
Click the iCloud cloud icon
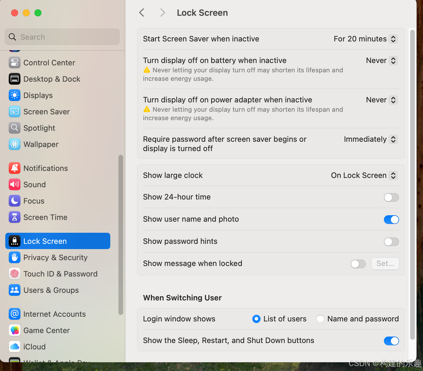point(15,346)
